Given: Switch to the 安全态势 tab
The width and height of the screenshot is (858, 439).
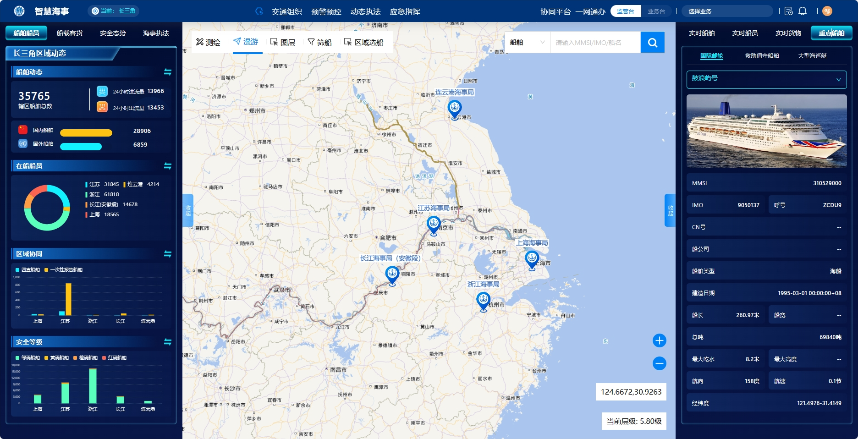Looking at the screenshot, I should click(x=113, y=33).
